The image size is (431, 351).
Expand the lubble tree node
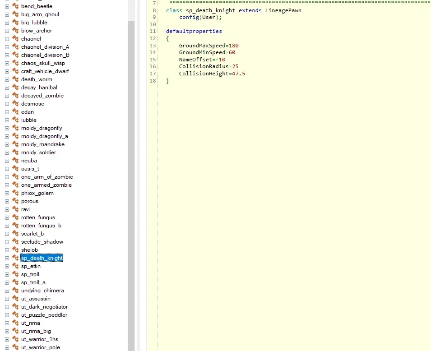tap(7, 120)
